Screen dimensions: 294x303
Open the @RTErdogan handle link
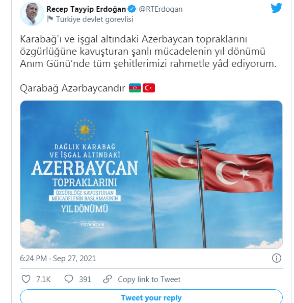point(161,9)
